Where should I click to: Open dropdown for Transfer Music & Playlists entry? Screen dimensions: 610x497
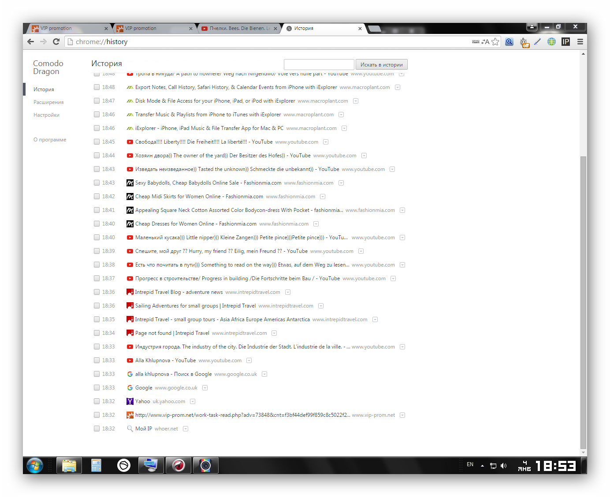pyautogui.click(x=341, y=115)
